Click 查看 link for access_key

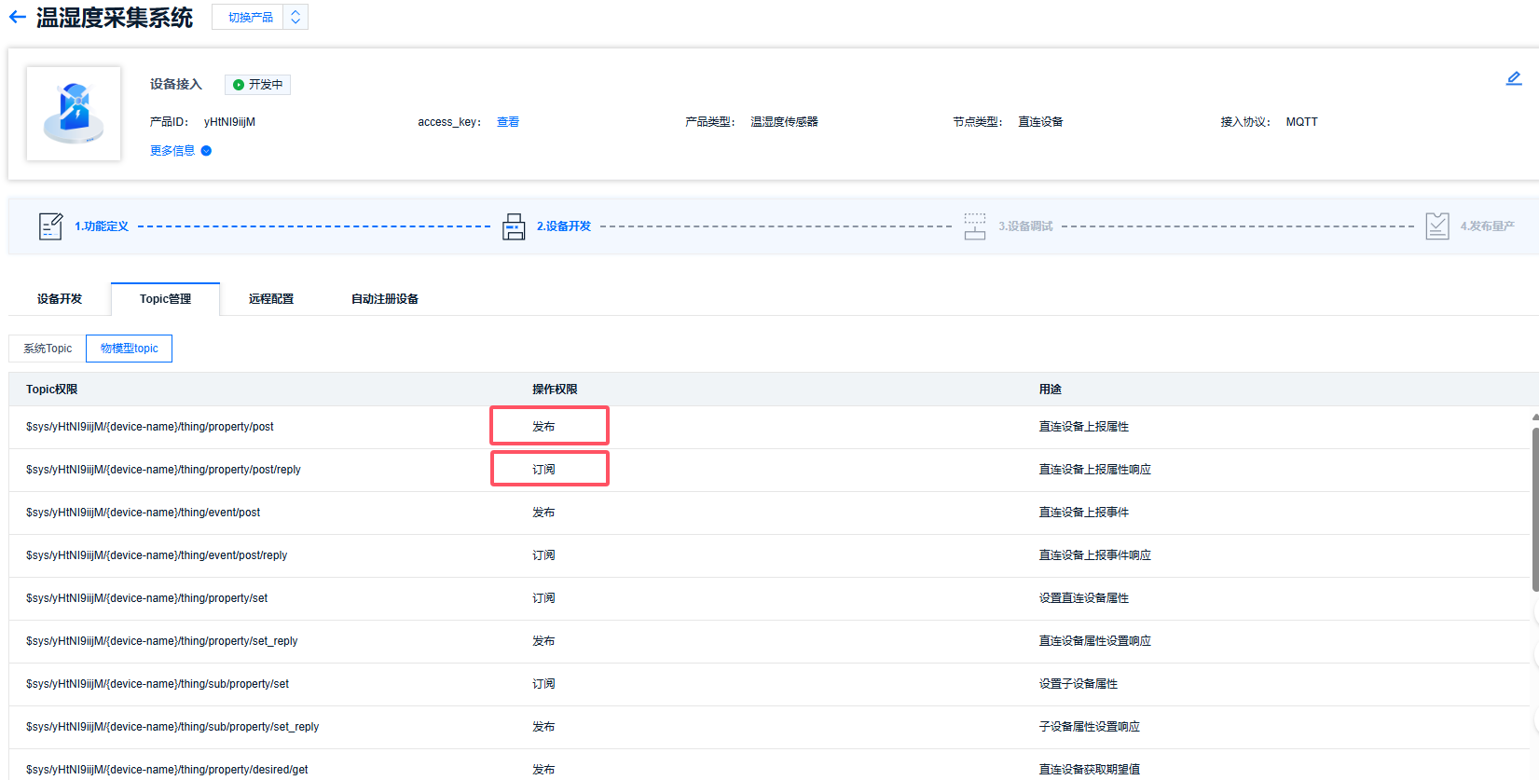pyautogui.click(x=508, y=122)
